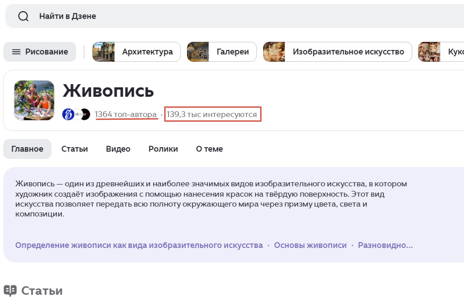Click the search magnifier icon
The width and height of the screenshot is (464, 297).
tap(23, 16)
